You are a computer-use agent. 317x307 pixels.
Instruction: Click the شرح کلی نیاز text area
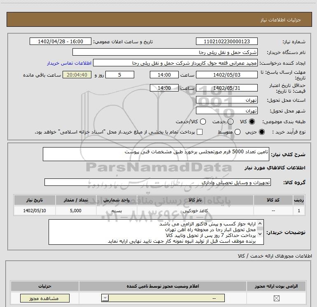(x=156, y=154)
